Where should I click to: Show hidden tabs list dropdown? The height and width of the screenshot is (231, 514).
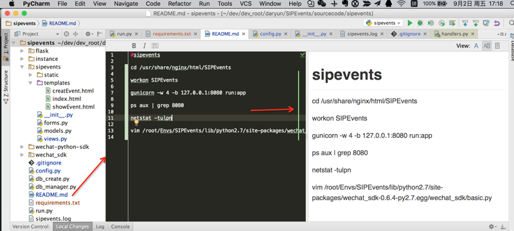(502, 34)
